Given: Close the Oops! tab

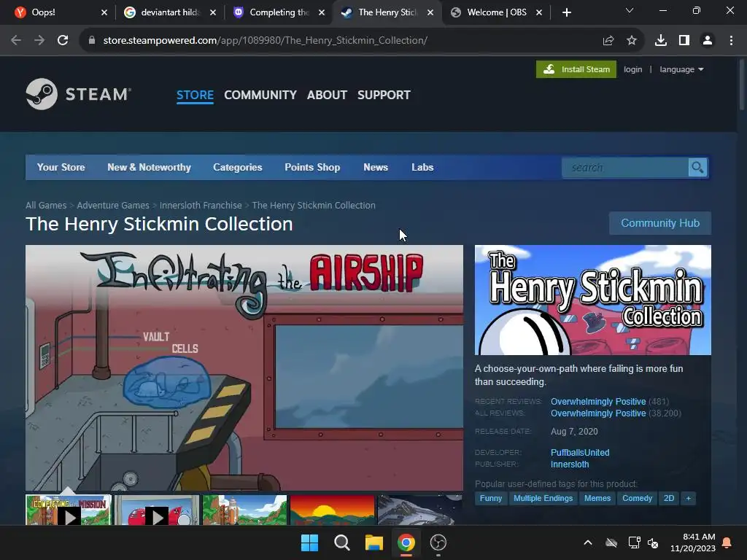Looking at the screenshot, I should pyautogui.click(x=104, y=12).
